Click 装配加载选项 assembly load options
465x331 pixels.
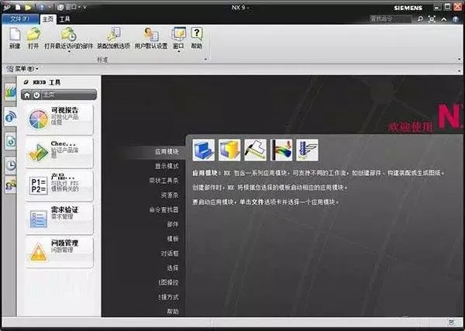[x=114, y=38]
